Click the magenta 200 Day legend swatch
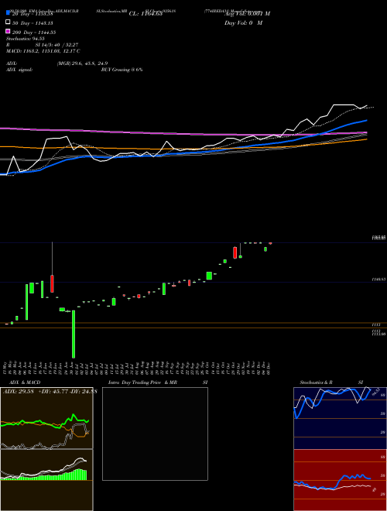Image resolution: width=387 pixels, height=511 pixels. coord(8,31)
